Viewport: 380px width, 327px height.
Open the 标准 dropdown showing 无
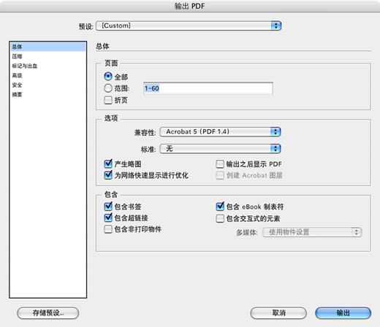tap(220, 149)
